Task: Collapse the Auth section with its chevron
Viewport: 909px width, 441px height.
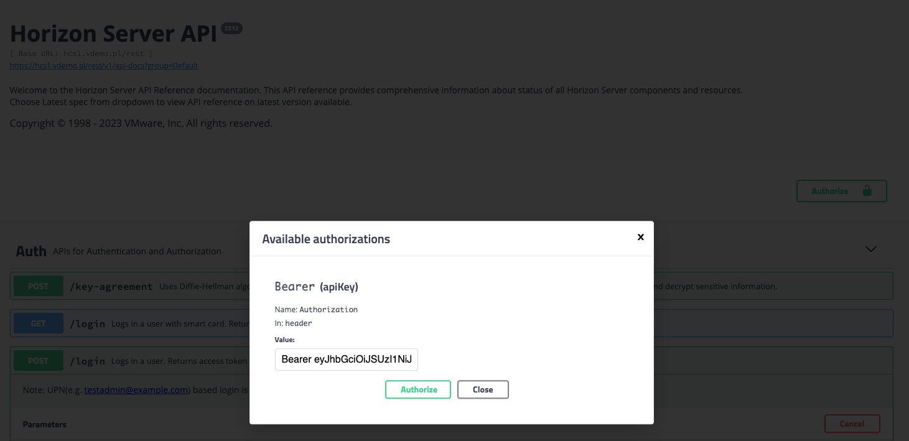Action: click(870, 249)
